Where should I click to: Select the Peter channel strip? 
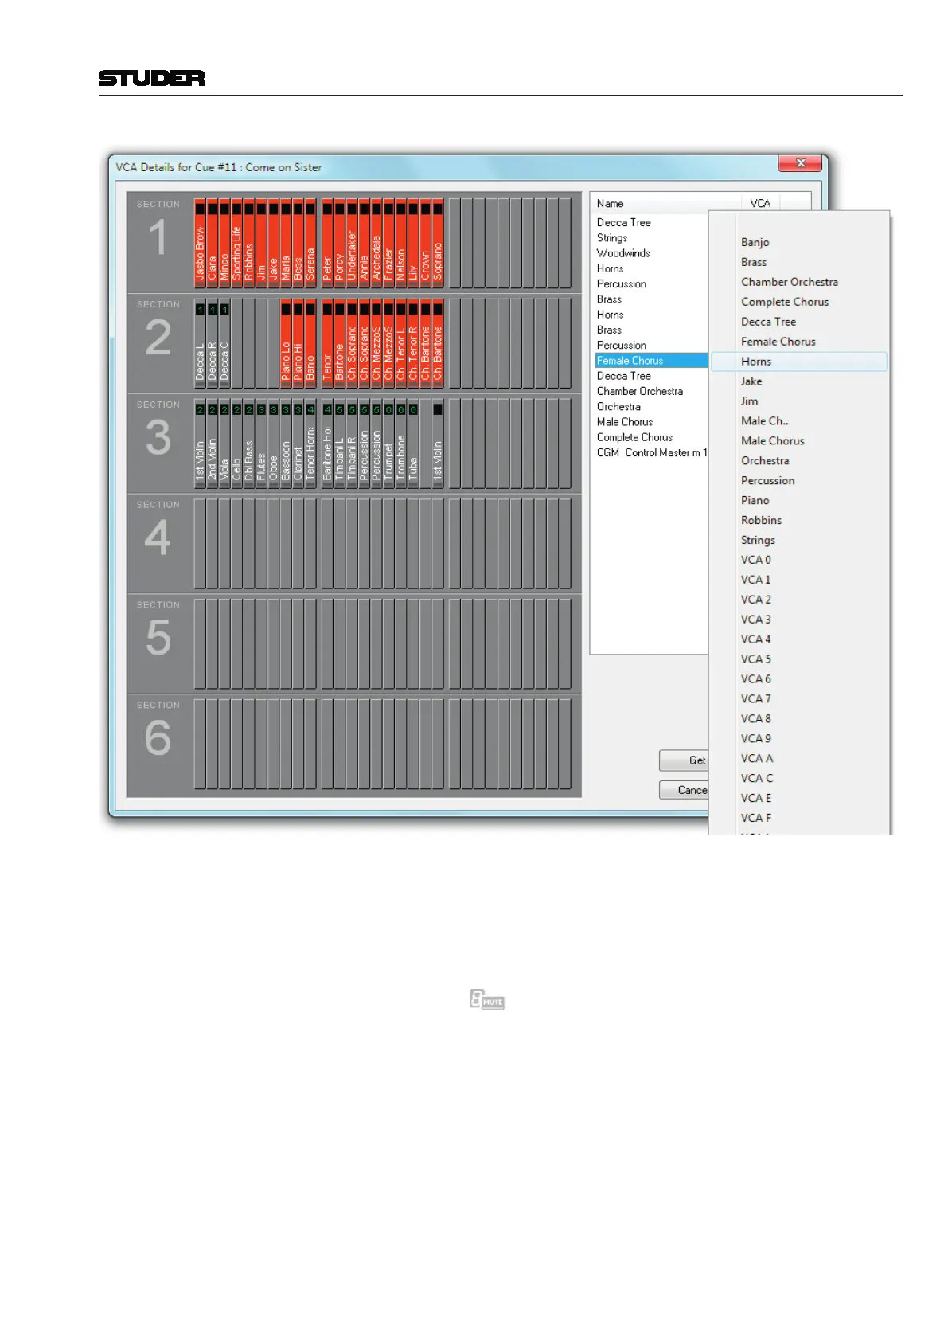point(327,243)
